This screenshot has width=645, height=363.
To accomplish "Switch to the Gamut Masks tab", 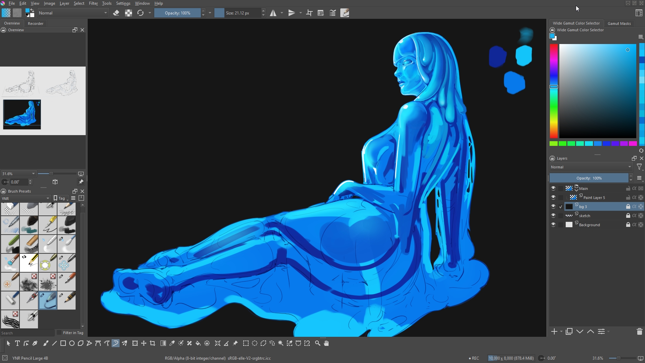I will (619, 24).
